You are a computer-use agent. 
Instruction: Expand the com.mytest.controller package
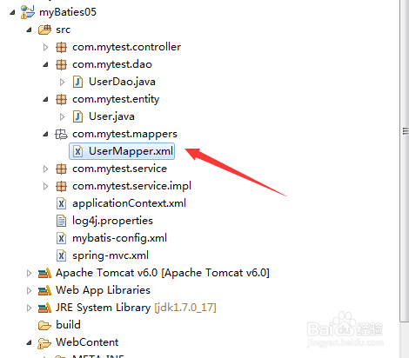(45, 47)
